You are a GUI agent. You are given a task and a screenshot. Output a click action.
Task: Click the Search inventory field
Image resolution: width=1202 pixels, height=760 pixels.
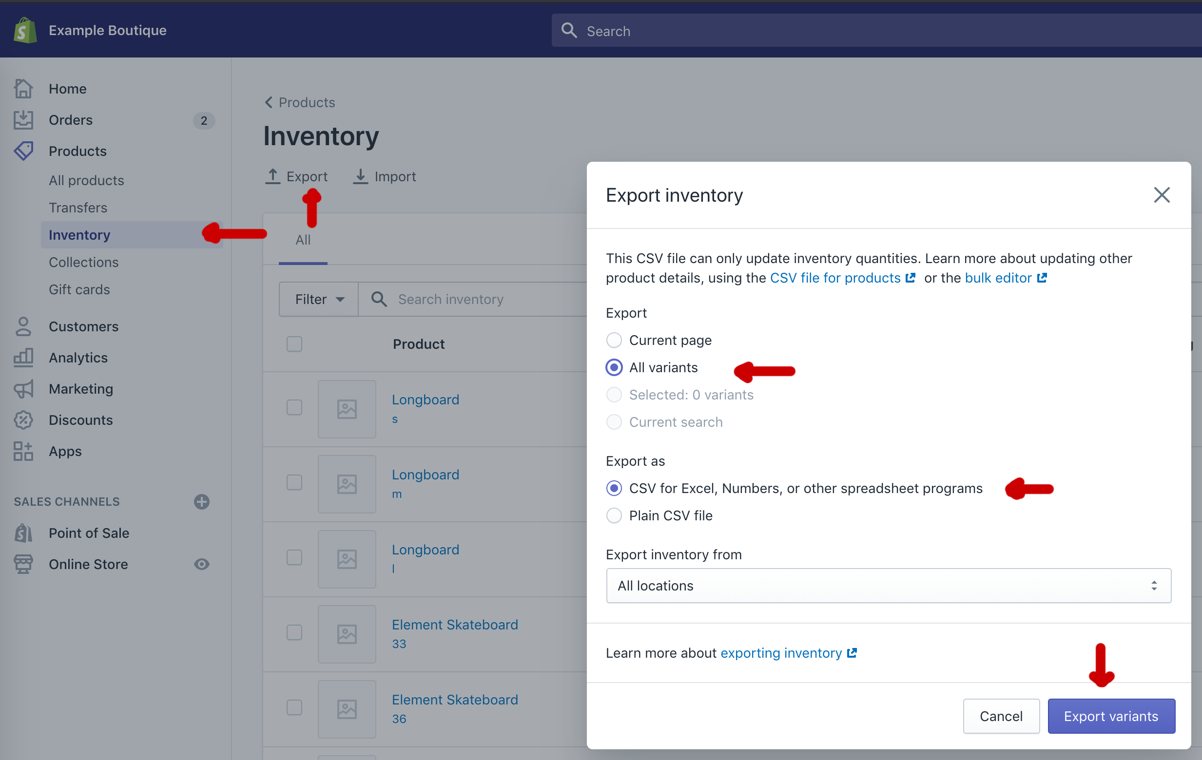pos(472,299)
